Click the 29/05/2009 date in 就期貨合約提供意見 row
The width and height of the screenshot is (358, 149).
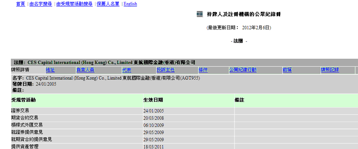[153, 140]
